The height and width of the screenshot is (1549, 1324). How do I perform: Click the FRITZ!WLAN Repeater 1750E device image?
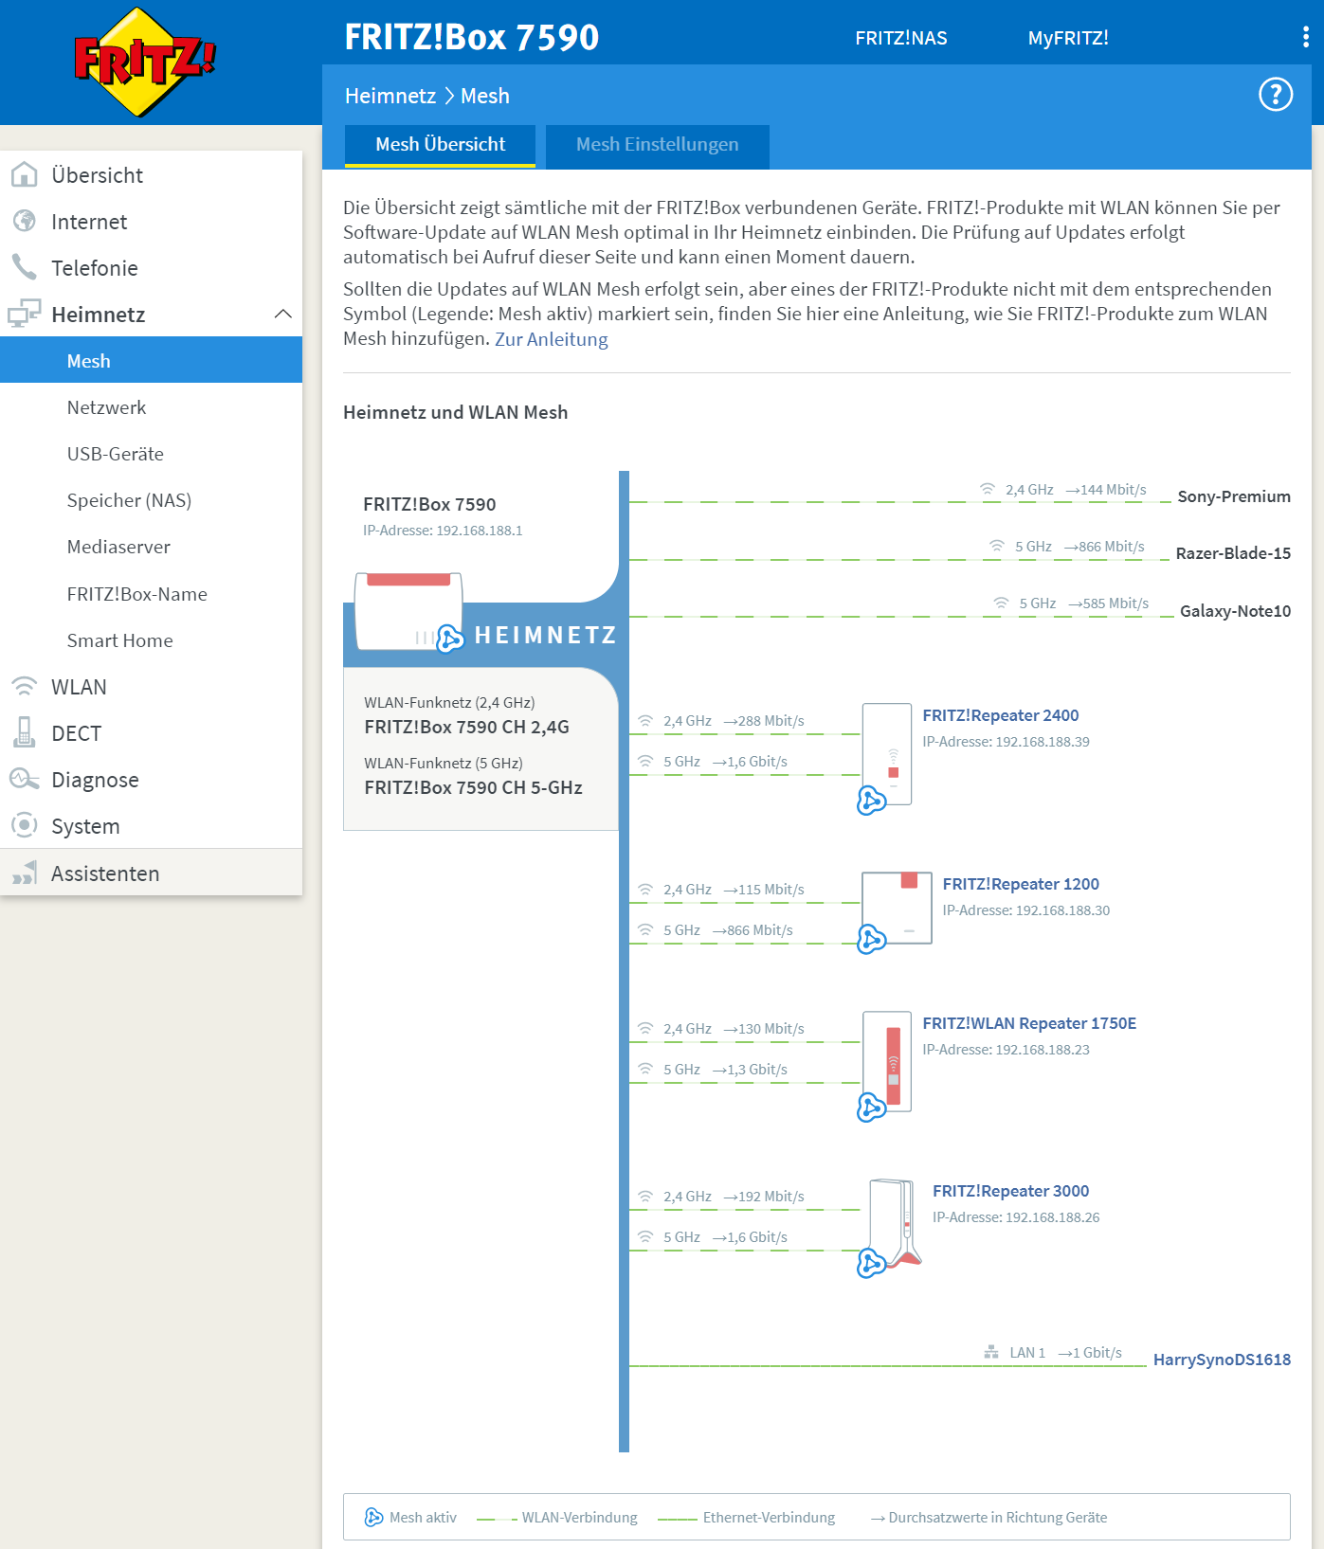coord(888,1061)
